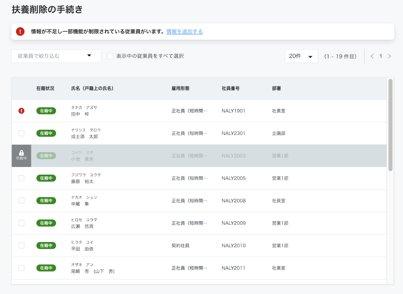Click 社長室 department in NALY2008 row
Screen dimensions: 403x294
click(279, 201)
